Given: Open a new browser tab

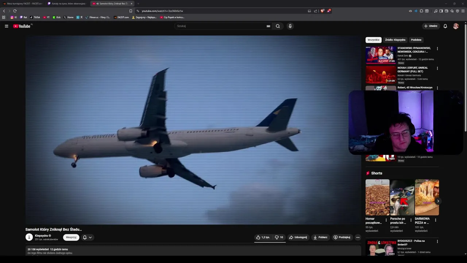Looking at the screenshot, I should [138, 4].
